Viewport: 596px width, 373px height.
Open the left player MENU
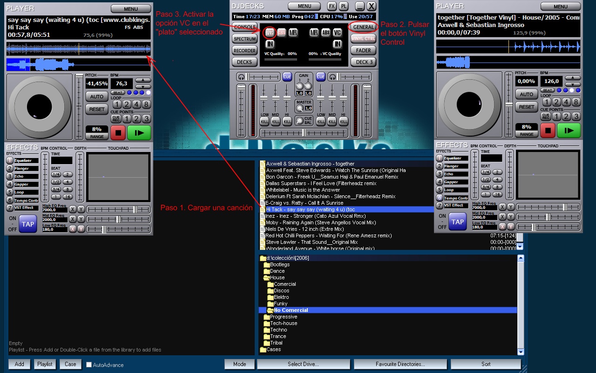131,8
